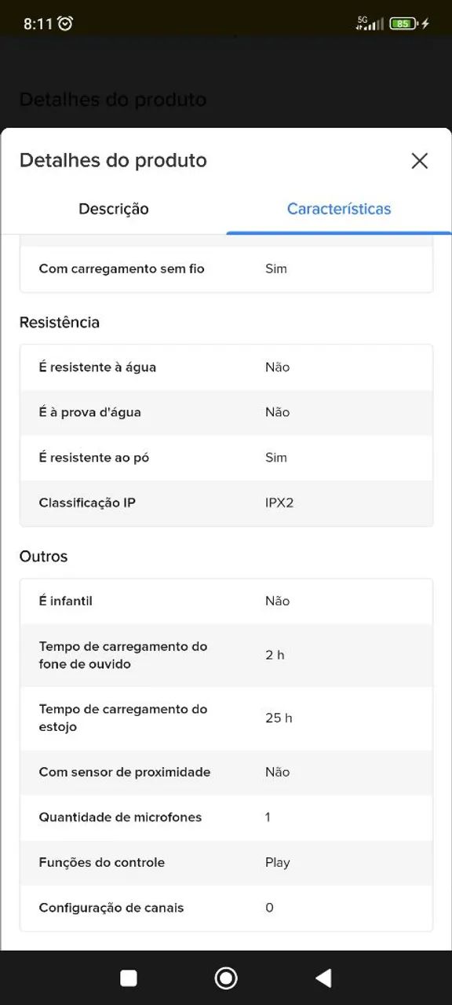This screenshot has height=1005, width=452.
Task: Tap the 'Com carregamento sem fio' row
Action: (226, 268)
